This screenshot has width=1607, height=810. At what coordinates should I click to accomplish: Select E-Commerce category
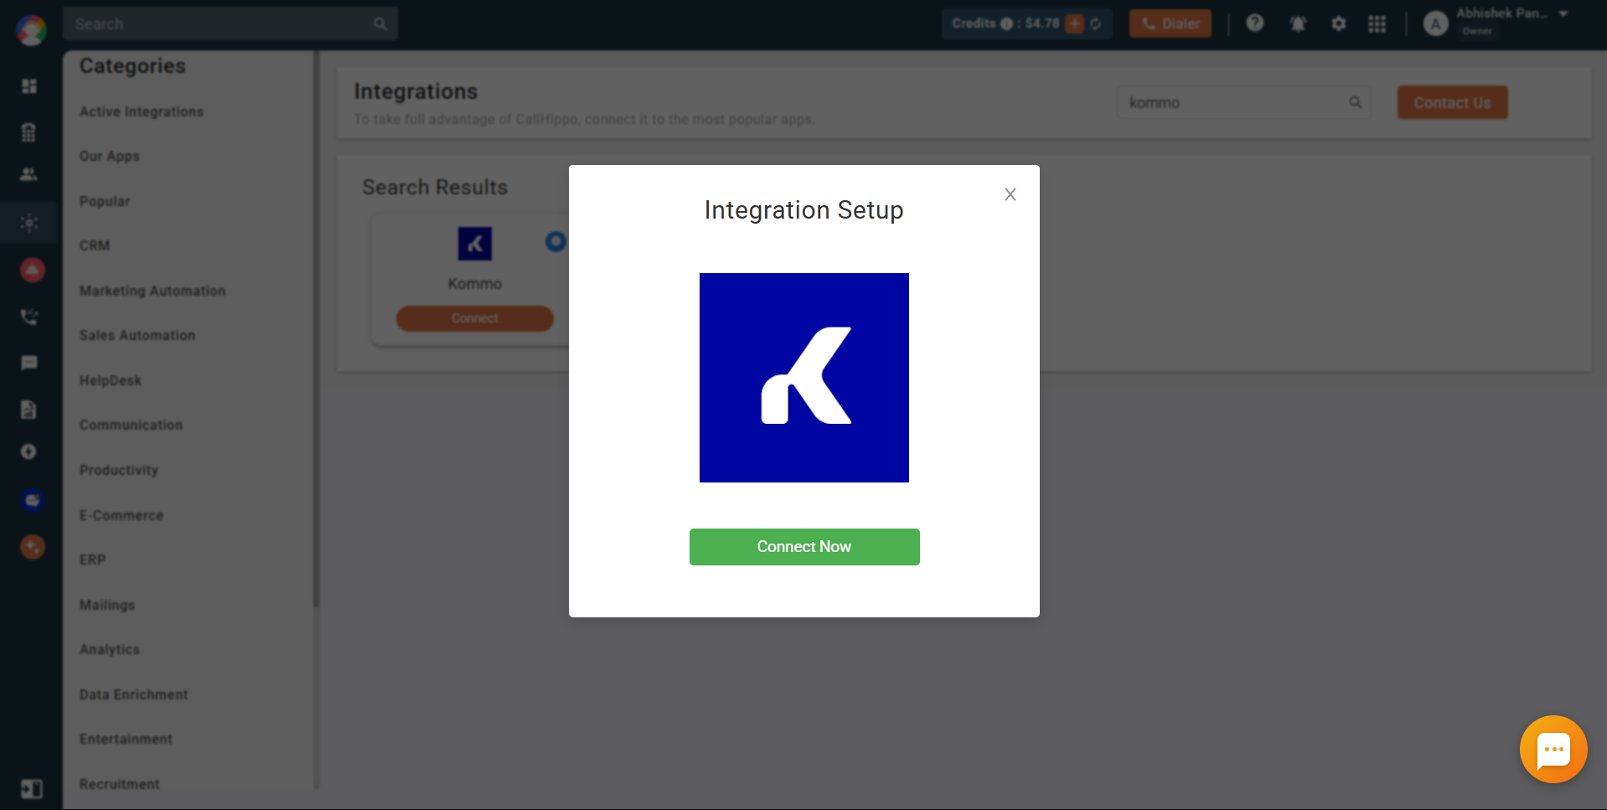click(x=121, y=515)
